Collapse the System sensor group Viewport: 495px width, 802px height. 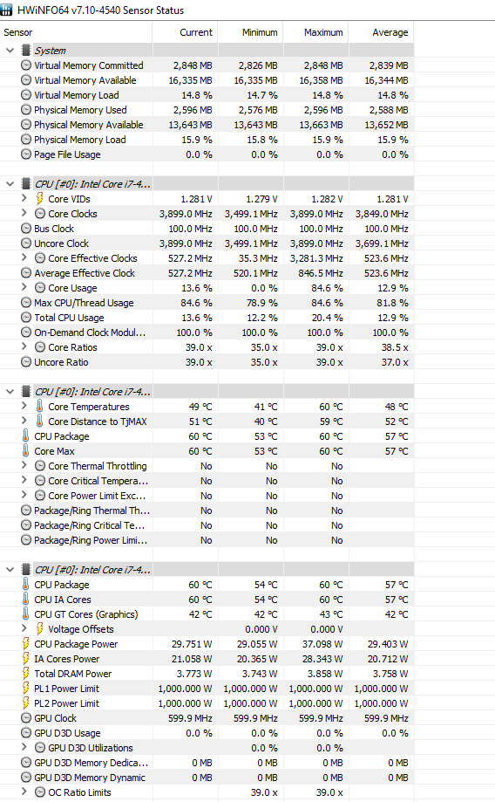click(x=10, y=50)
